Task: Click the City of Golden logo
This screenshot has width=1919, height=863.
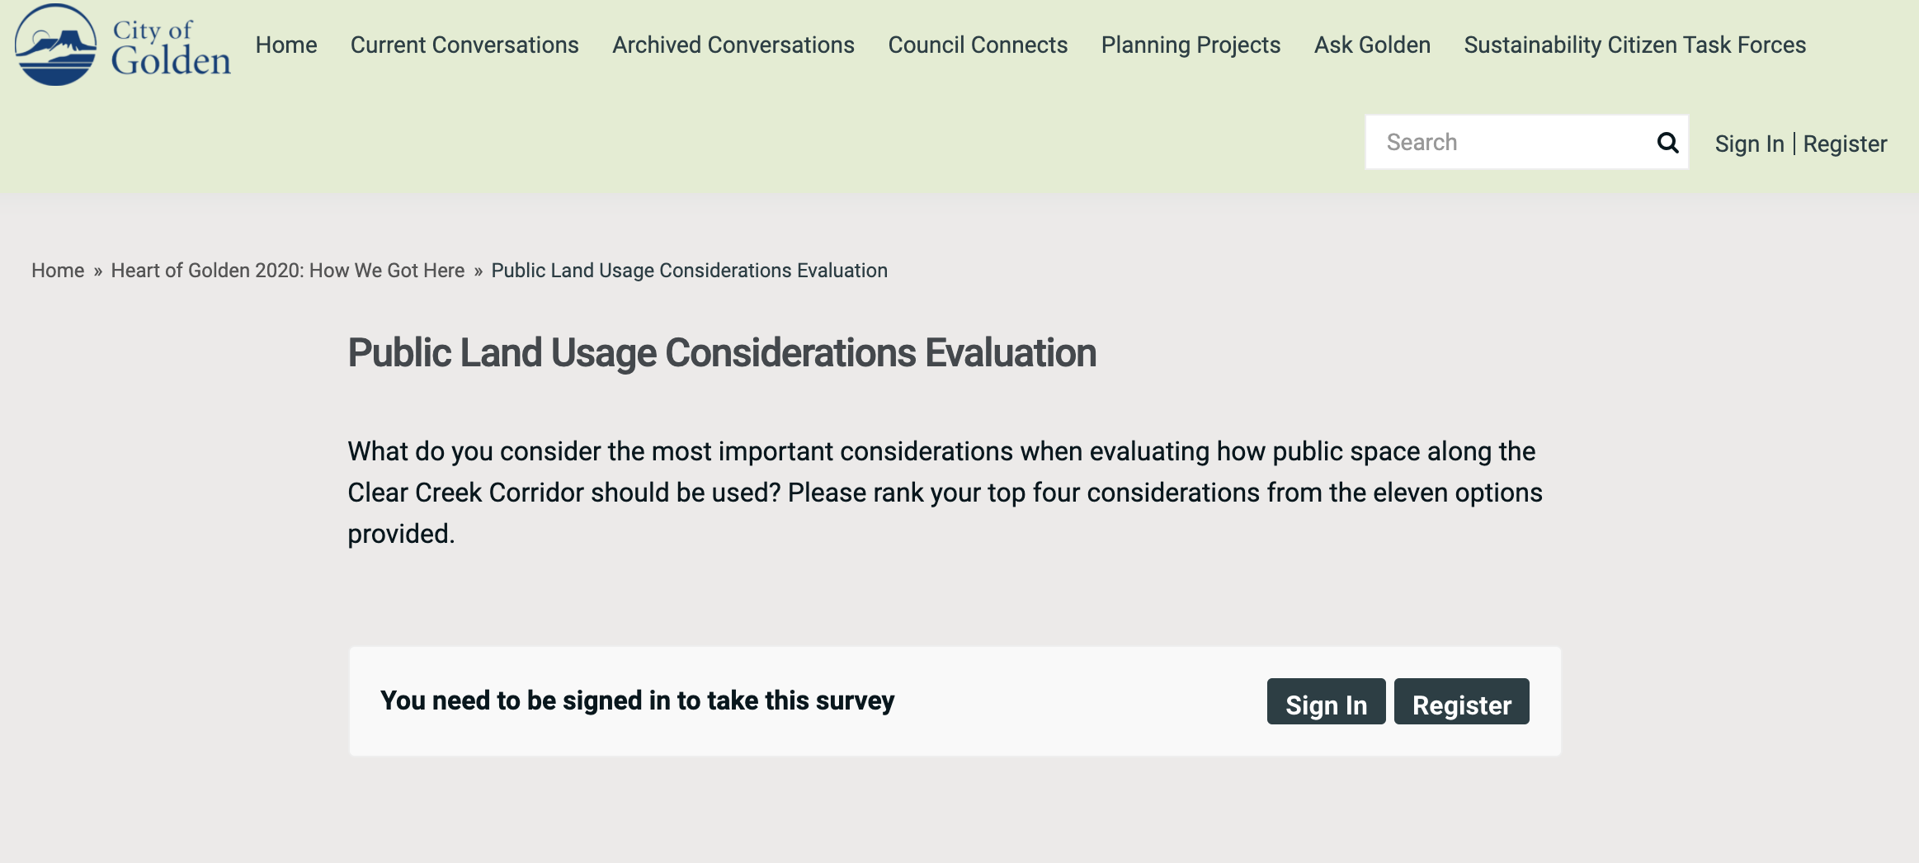Action: [x=123, y=45]
